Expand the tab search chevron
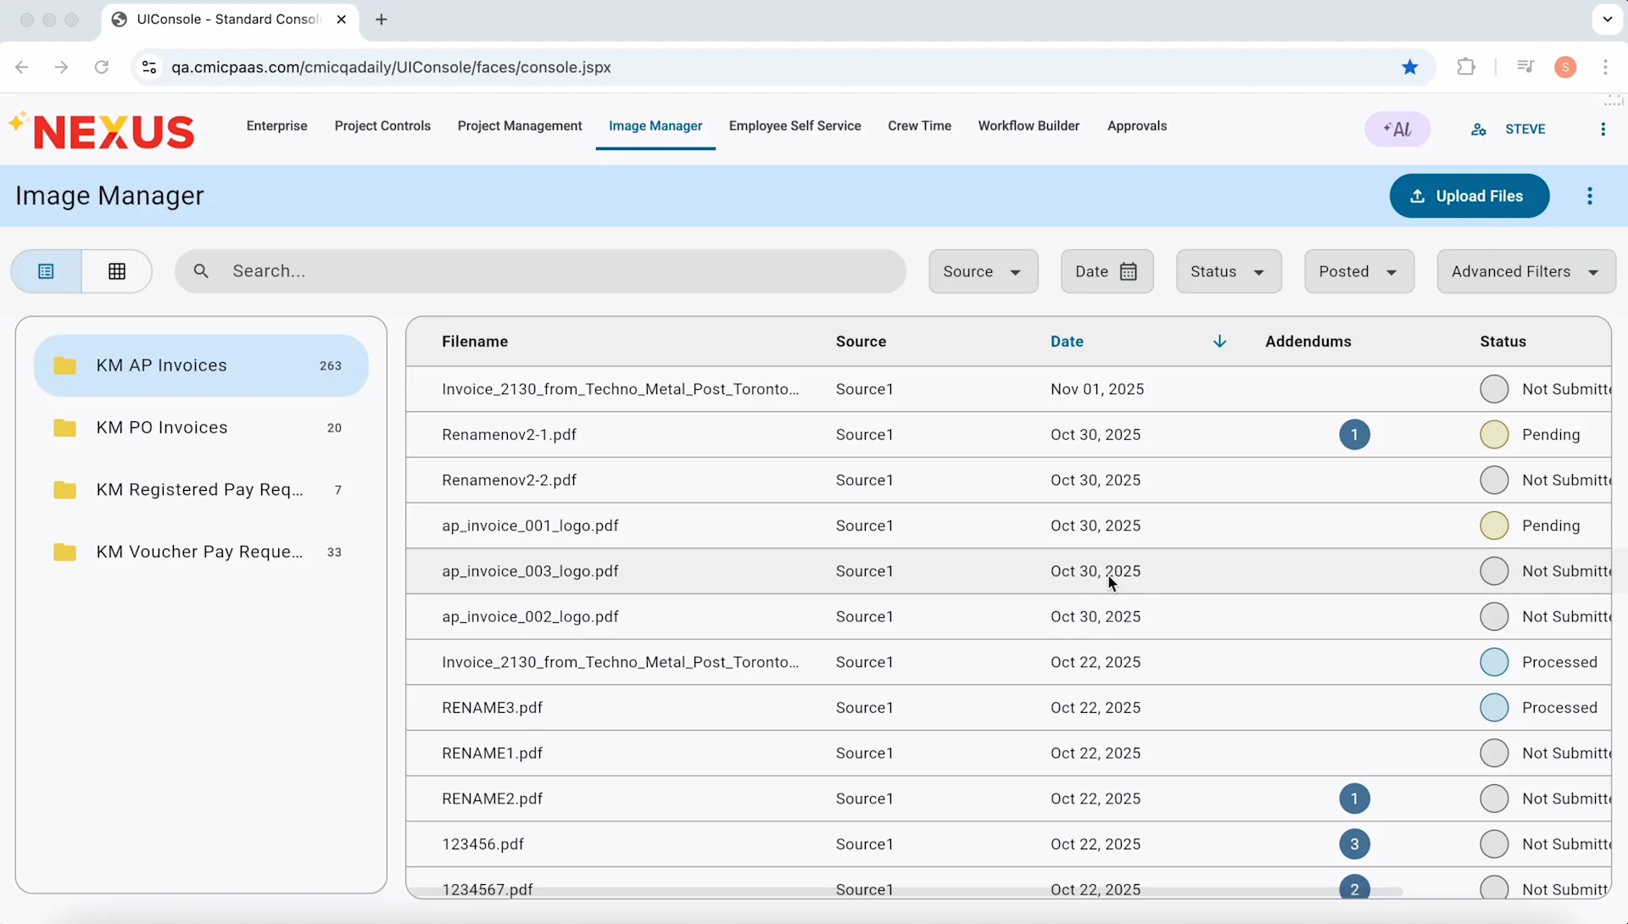Screen dimensions: 1628x924 [x=1607, y=19]
